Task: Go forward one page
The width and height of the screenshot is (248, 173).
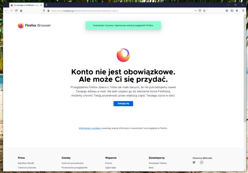Action: [11, 11]
